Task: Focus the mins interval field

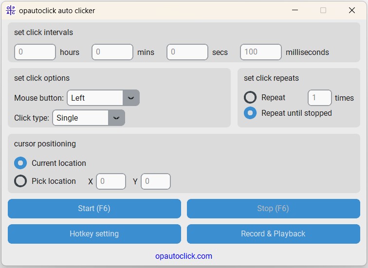Action: 112,52
